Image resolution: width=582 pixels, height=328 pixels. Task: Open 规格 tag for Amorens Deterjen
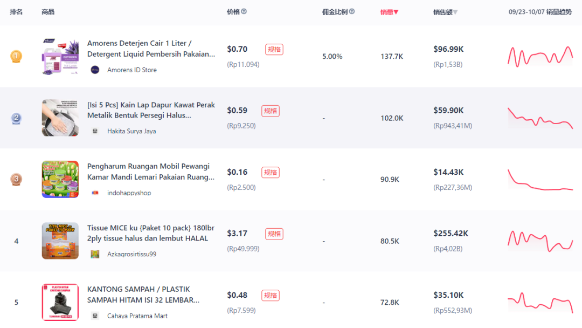pos(274,50)
